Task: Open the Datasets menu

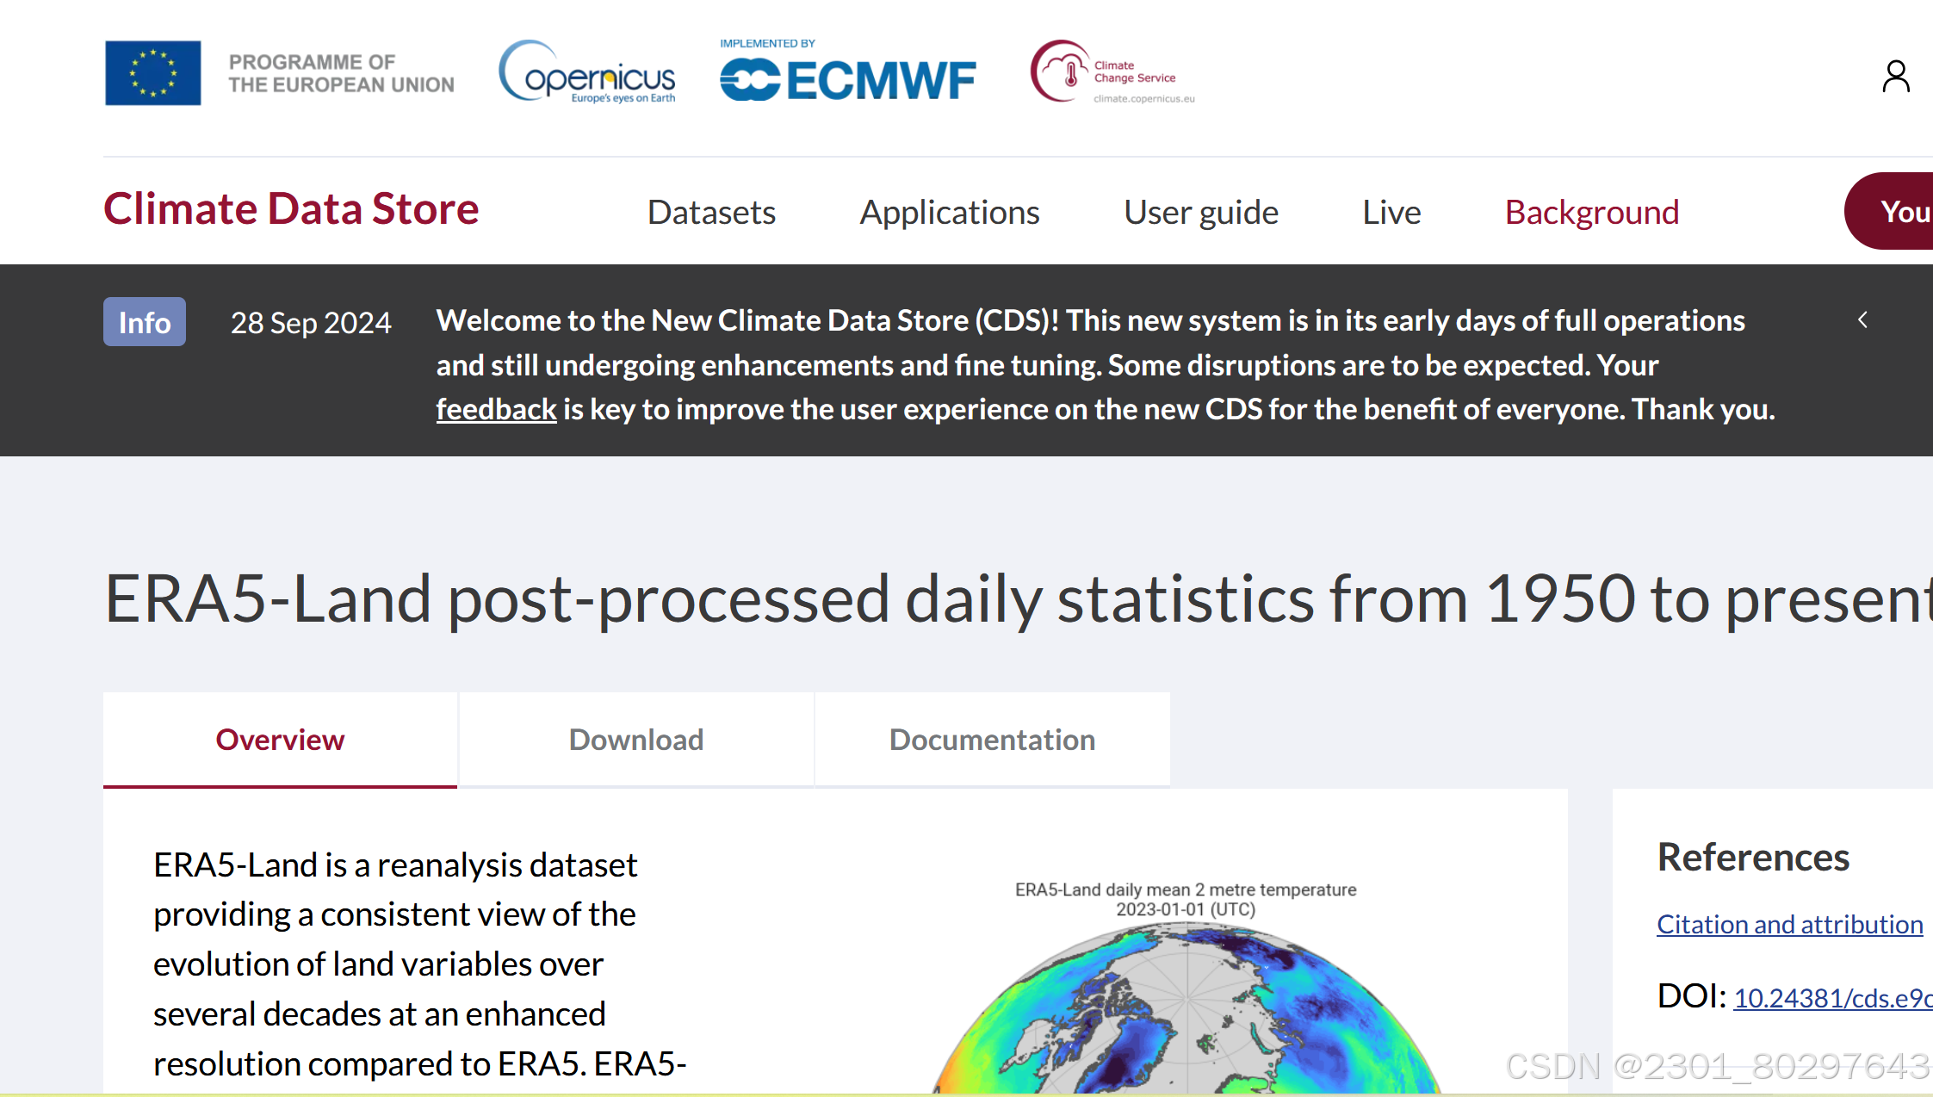Action: point(711,212)
